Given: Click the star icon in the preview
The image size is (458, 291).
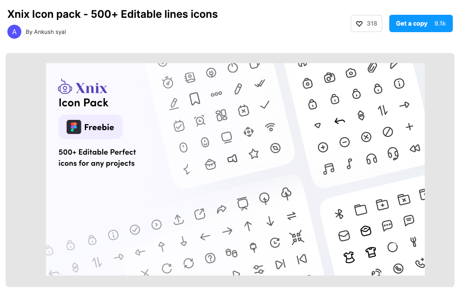Looking at the screenshot, I should tap(254, 153).
